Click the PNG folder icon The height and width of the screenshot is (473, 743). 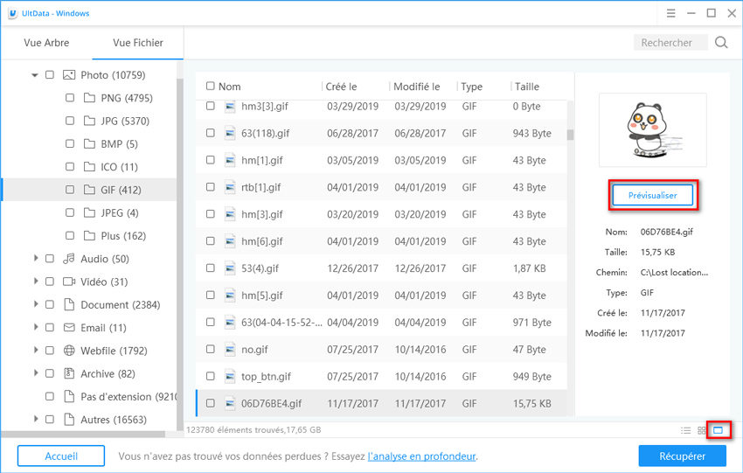(x=89, y=98)
